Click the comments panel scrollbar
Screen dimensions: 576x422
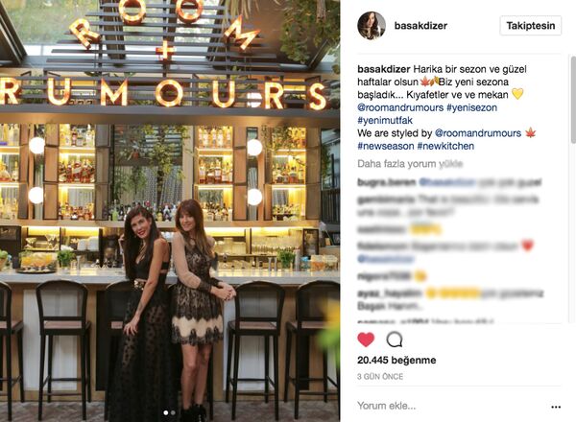coord(573,99)
